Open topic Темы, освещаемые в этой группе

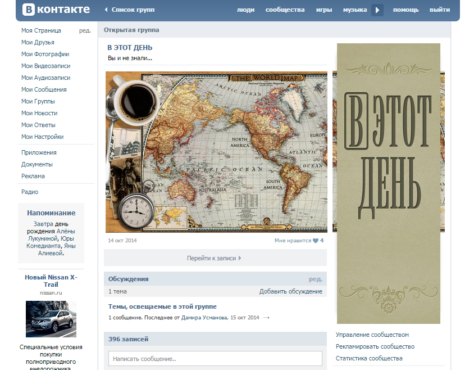pos(162,306)
